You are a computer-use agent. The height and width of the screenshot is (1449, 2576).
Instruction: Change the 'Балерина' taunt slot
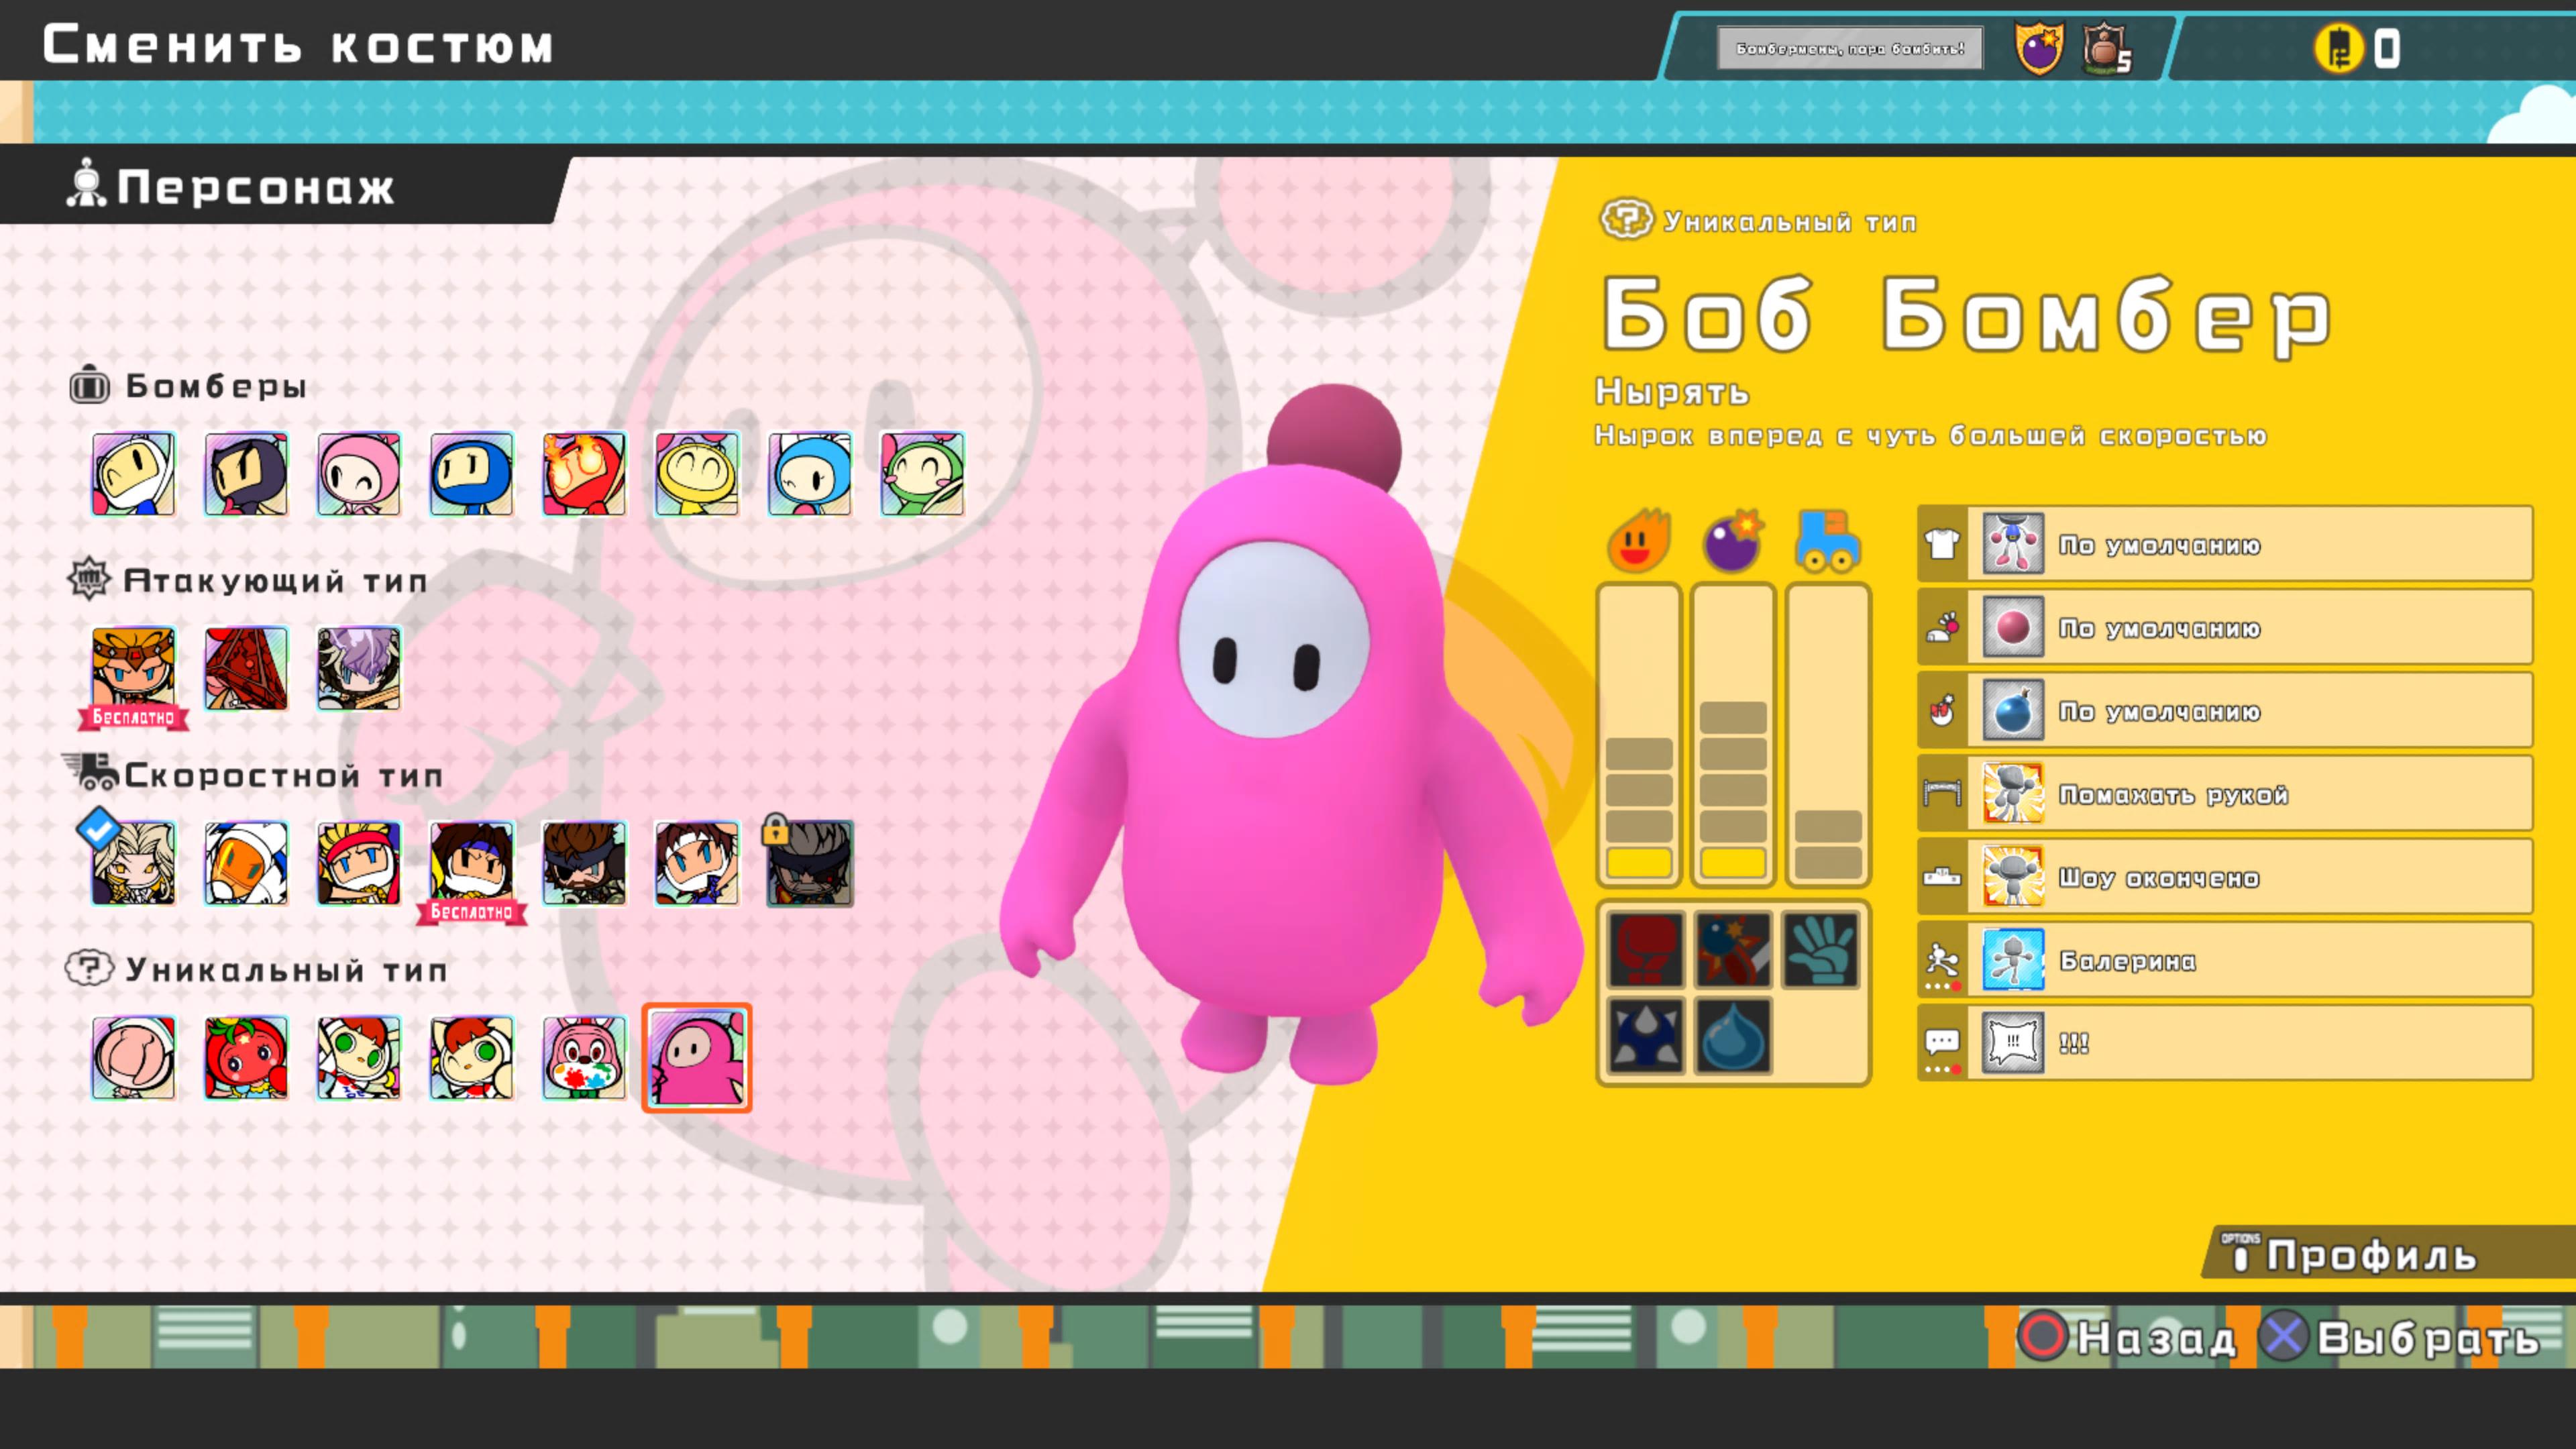click(2225, 960)
